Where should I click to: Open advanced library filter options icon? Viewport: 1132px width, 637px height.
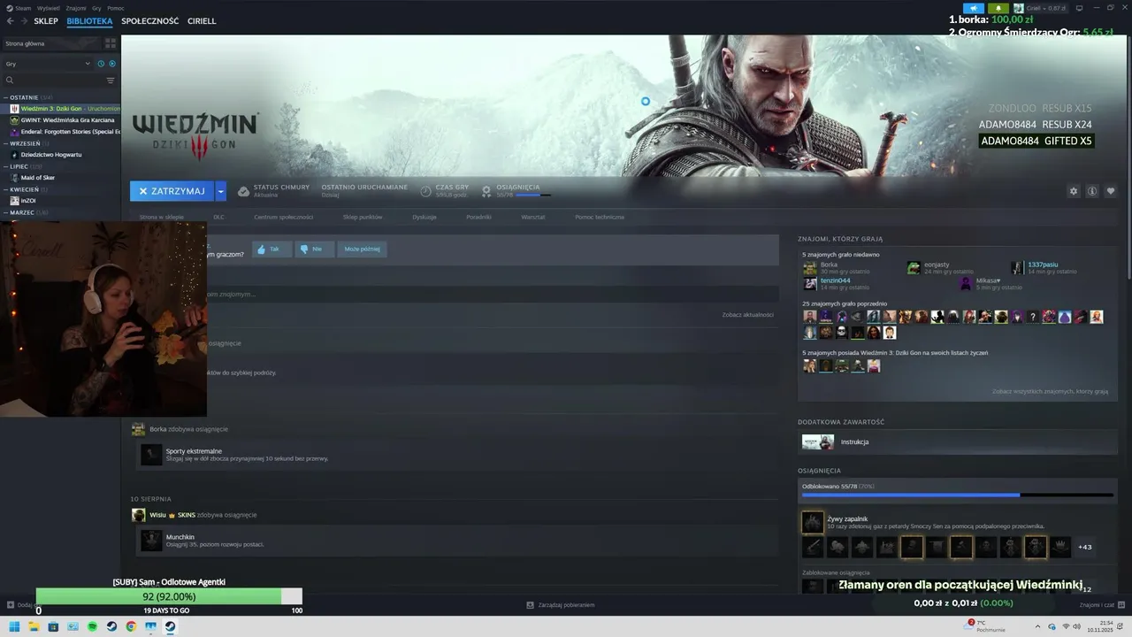(x=111, y=81)
